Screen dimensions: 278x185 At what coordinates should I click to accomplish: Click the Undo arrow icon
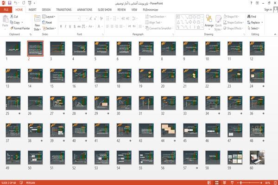click(x=16, y=3)
